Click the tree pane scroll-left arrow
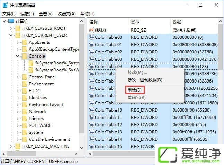This screenshot has width=224, height=165. pos(4,154)
